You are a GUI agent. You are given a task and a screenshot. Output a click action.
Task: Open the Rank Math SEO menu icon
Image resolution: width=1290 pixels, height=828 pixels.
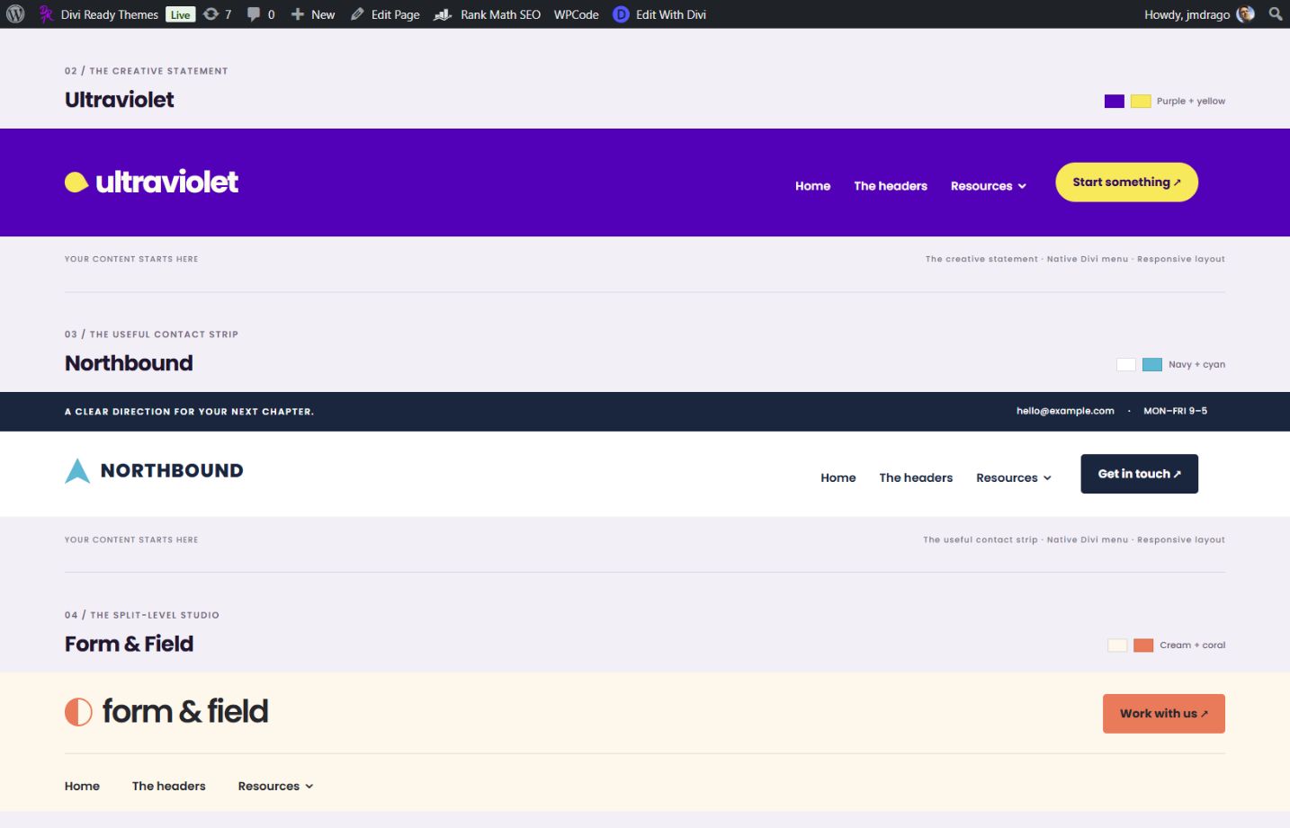click(x=443, y=14)
